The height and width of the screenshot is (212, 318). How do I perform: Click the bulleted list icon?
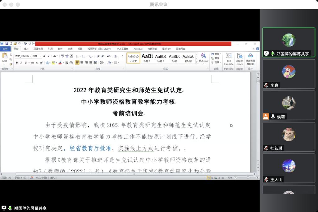[x=78, y=56]
